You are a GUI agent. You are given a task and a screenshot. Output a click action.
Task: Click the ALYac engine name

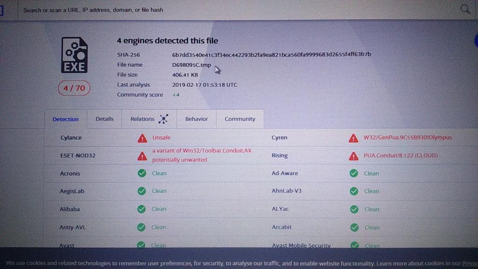click(x=280, y=209)
